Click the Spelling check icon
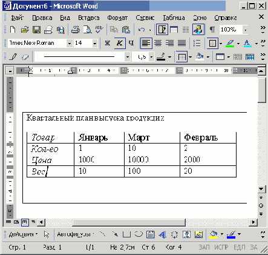268x255 pixels. [x=99, y=30]
